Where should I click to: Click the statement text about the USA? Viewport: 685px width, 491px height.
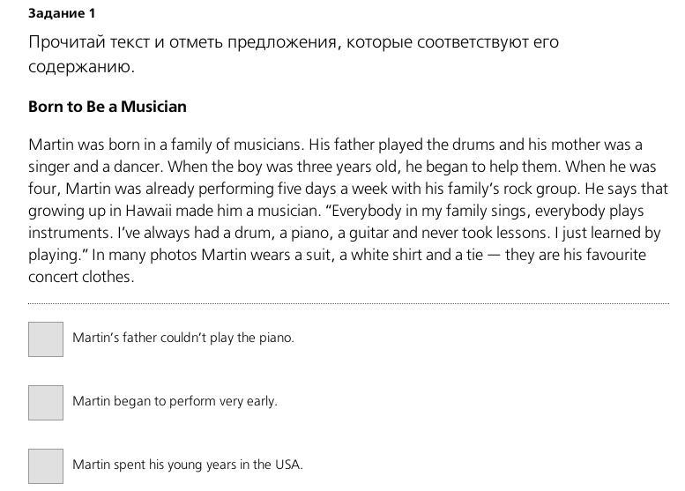[x=187, y=465]
